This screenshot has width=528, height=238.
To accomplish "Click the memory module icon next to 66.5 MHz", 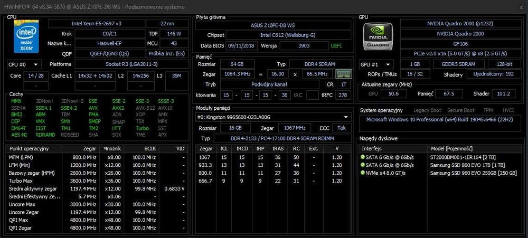I will click(344, 74).
